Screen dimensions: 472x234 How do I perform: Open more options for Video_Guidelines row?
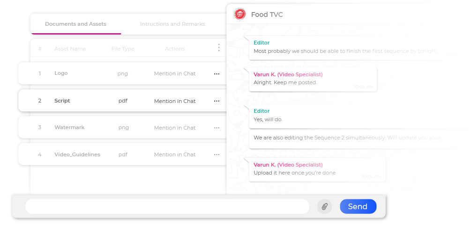(x=217, y=154)
